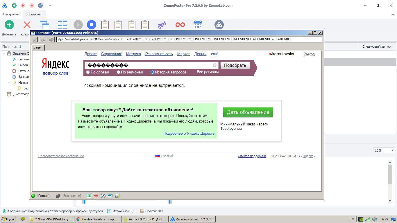This screenshot has height=223, width=397.
Task: Click the large grey play toolbar button
Action: click(x=78, y=25)
